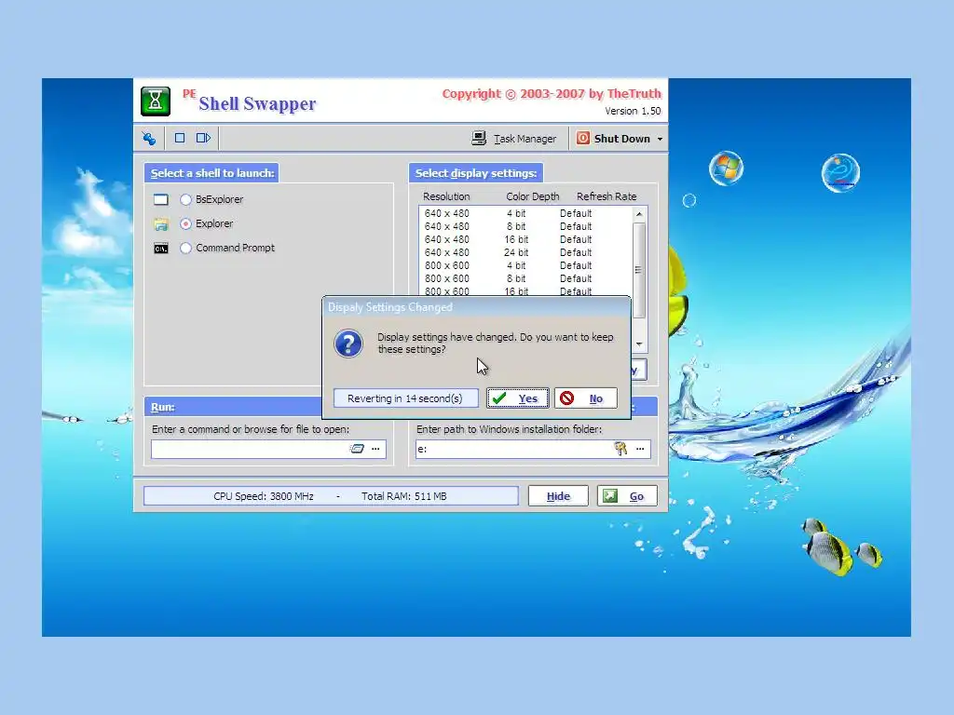Click the square window mode icon

coord(180,138)
